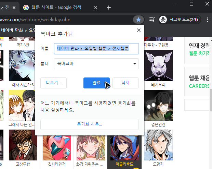Click the 도망자 title link
The width and height of the screenshot is (212, 169).
pyautogui.click(x=158, y=164)
